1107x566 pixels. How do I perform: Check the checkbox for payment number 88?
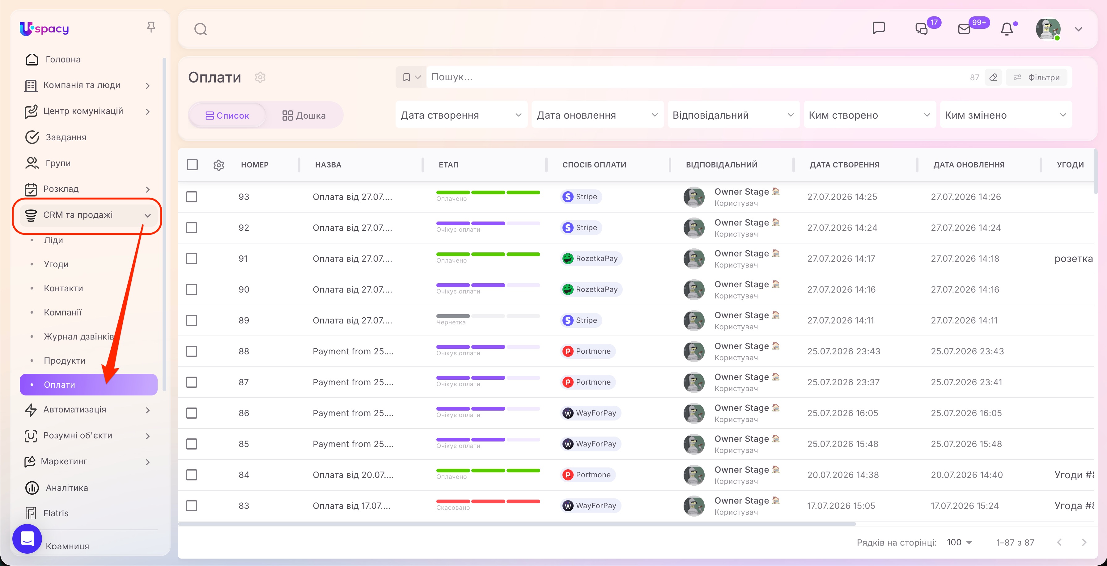tap(192, 352)
